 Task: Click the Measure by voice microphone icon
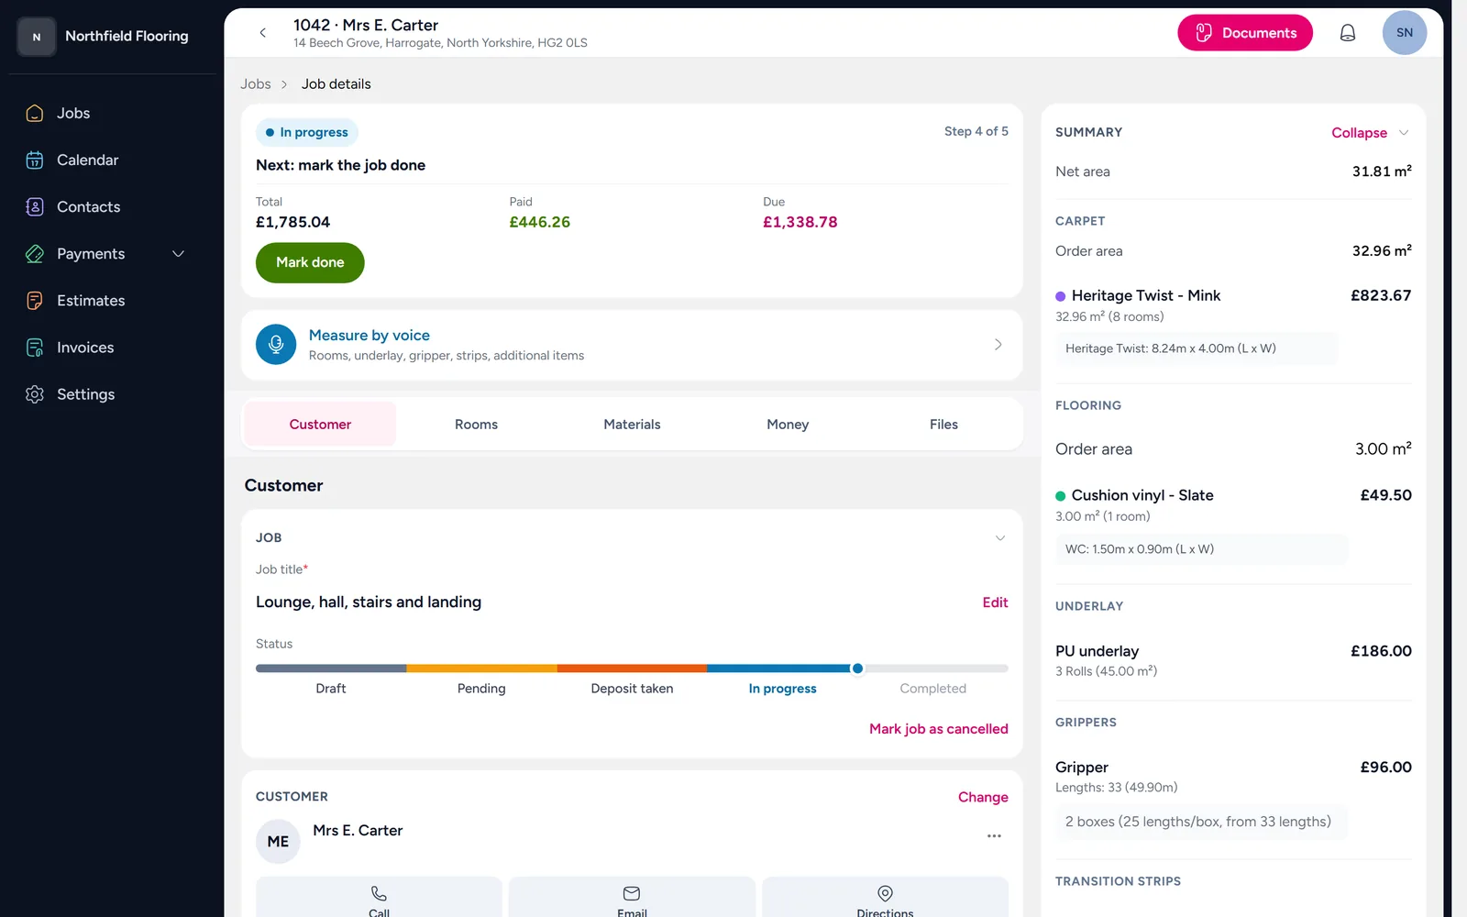tap(276, 345)
